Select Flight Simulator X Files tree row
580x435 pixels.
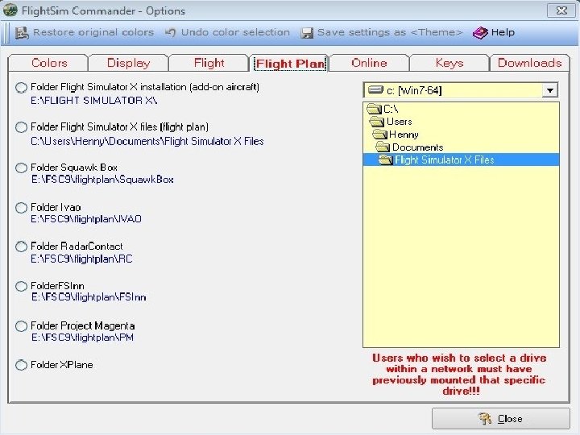point(461,159)
